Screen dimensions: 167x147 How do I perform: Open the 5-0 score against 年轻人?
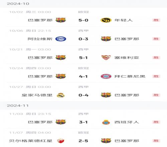(x=83, y=20)
